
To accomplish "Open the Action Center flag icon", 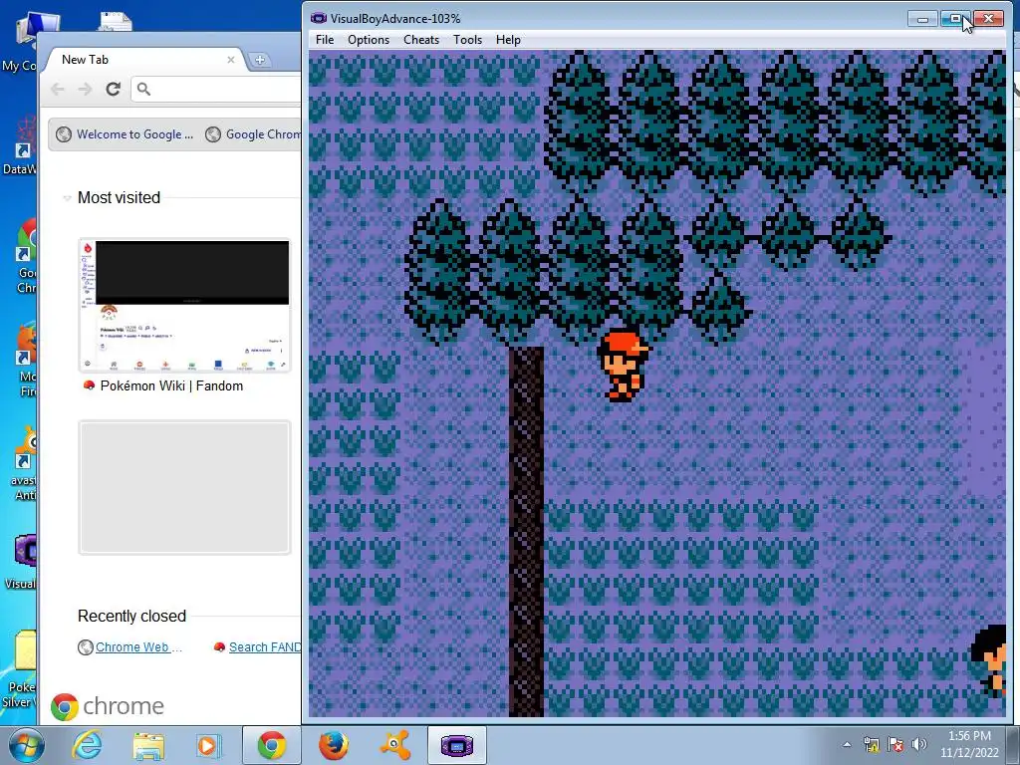I will [895, 745].
